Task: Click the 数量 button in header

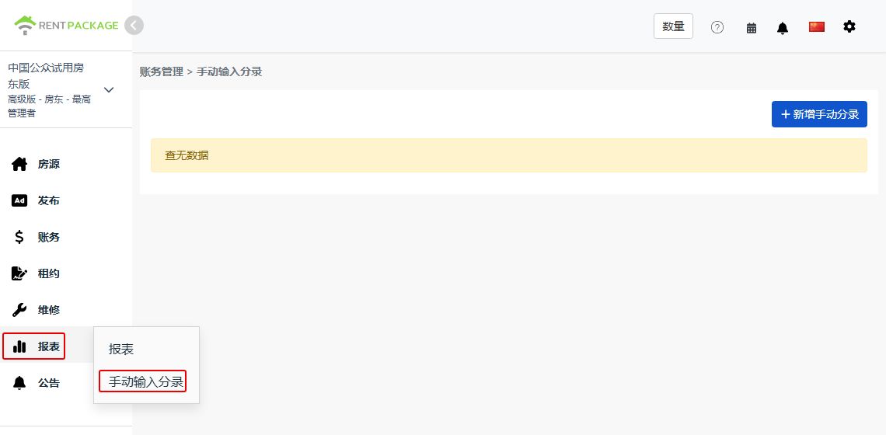Action: (x=674, y=26)
